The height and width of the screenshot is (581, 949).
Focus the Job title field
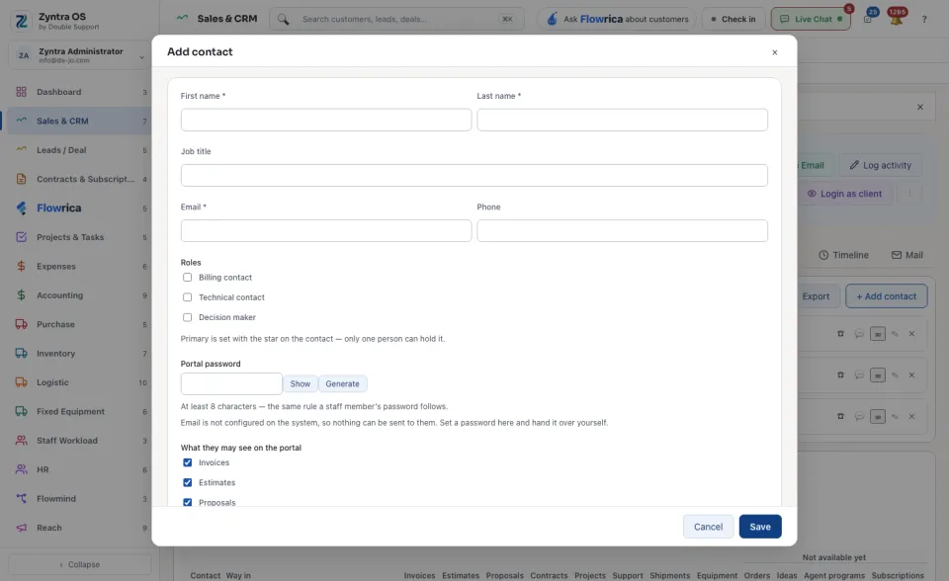click(474, 176)
